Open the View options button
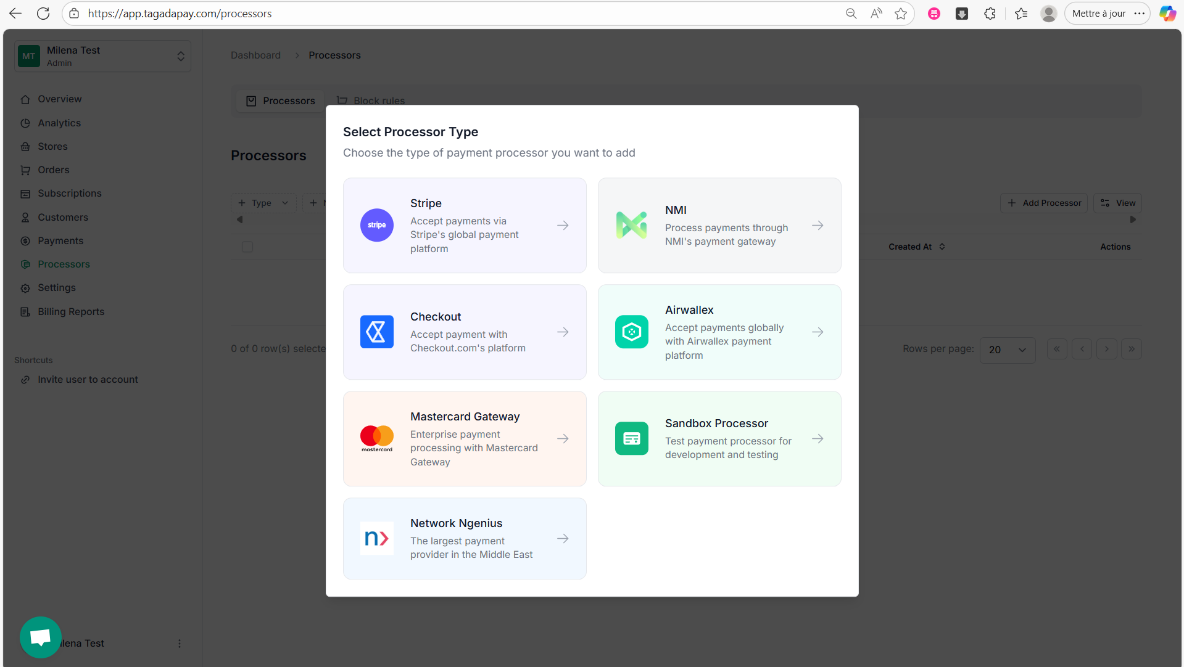The width and height of the screenshot is (1184, 667). pyautogui.click(x=1117, y=203)
